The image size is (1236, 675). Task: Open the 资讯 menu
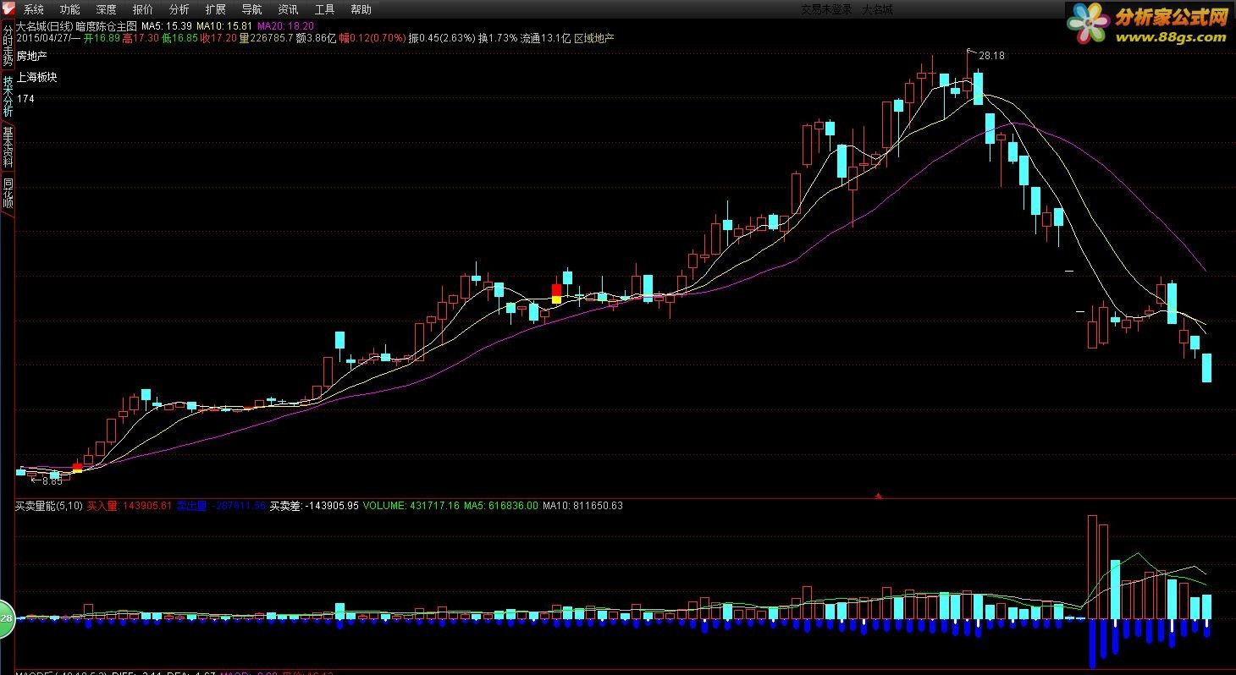click(x=289, y=9)
